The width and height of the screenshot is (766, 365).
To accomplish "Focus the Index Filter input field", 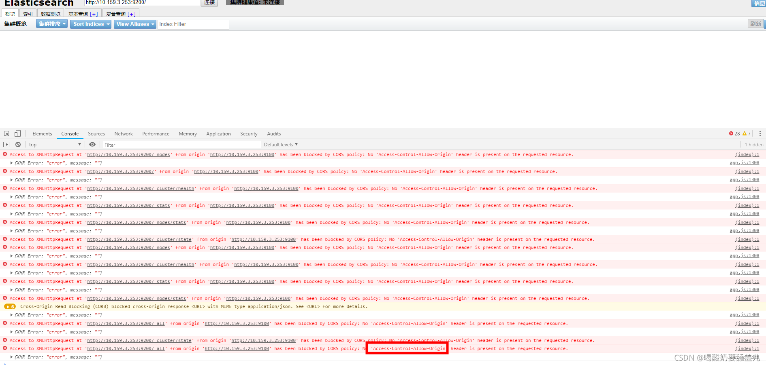I will click(x=193, y=24).
